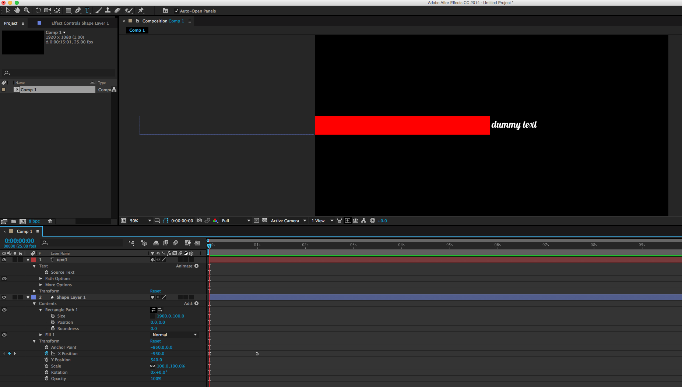Viewport: 682px width, 387px height.
Task: Hide Shape Layer 1 in the timeline
Action: point(4,297)
